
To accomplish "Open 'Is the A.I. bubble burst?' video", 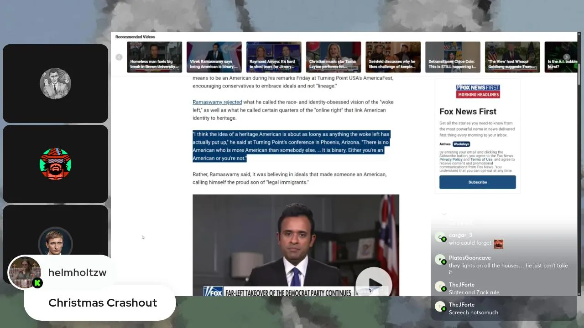I will [561, 57].
